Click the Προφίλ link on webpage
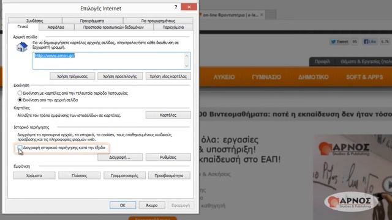This screenshot has width=392, height=220. (322, 61)
